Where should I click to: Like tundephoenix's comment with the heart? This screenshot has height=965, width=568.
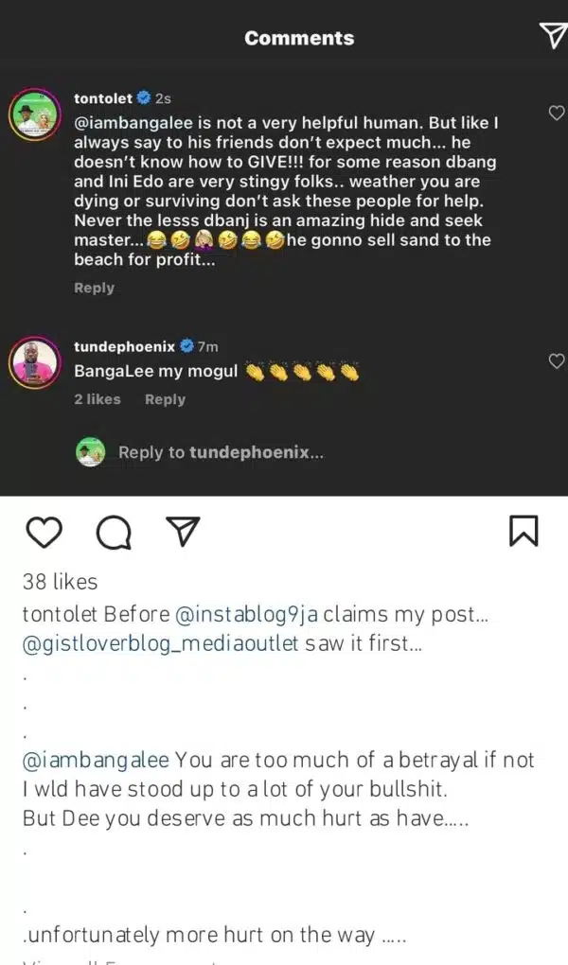point(557,360)
